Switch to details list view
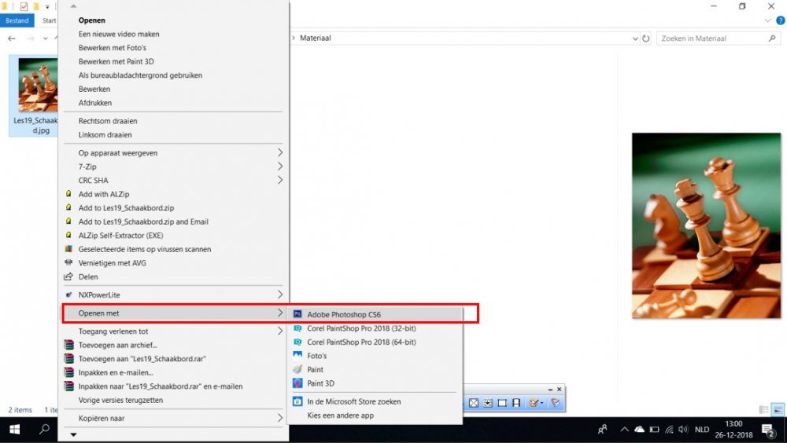The width and height of the screenshot is (787, 443). coord(763,409)
